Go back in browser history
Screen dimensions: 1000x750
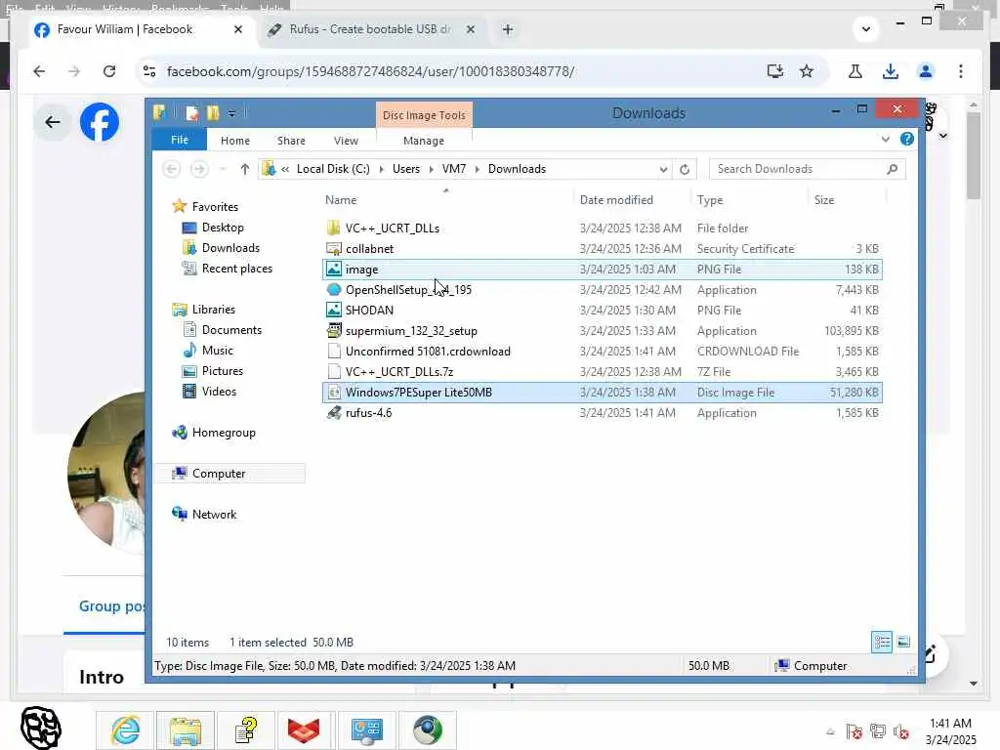[x=39, y=71]
